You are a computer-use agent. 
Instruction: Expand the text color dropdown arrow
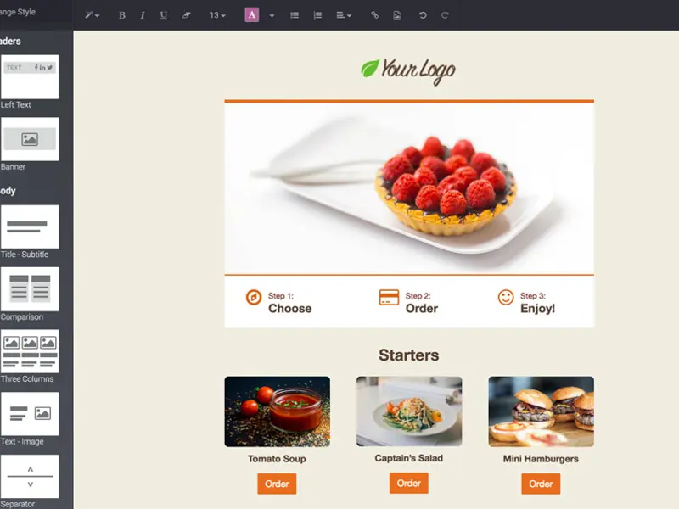pos(272,15)
